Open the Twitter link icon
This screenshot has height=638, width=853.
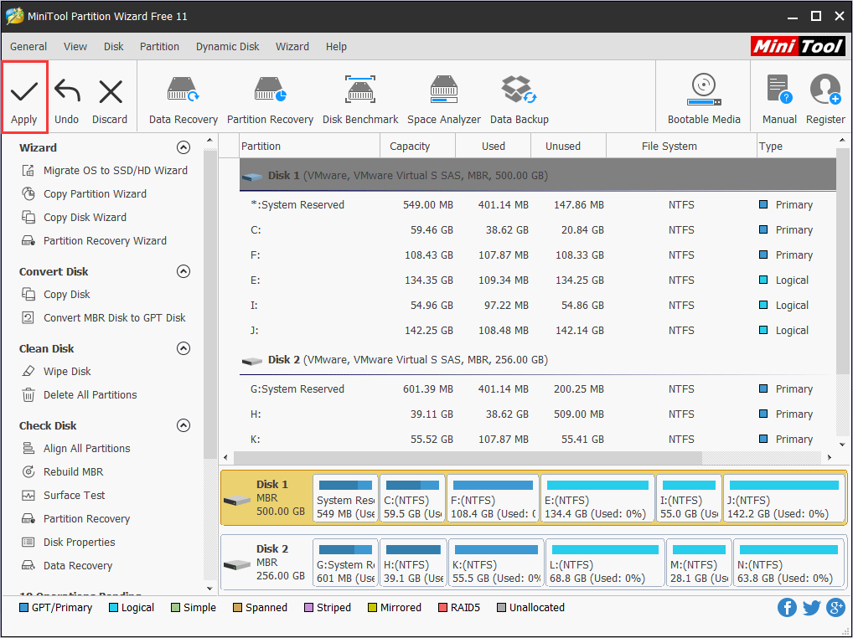pyautogui.click(x=811, y=608)
